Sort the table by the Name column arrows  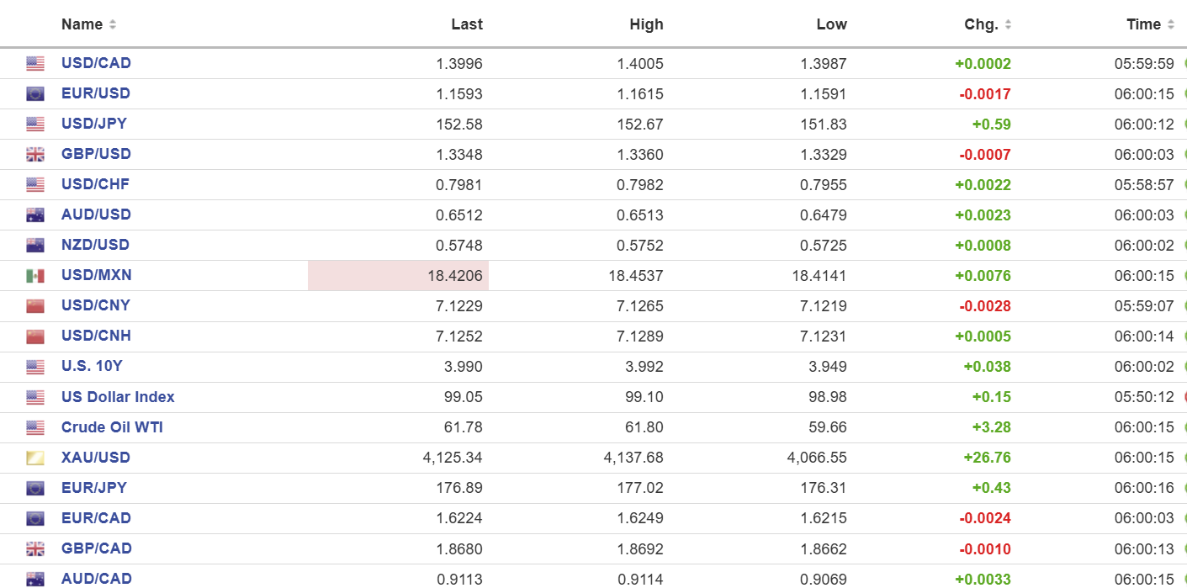point(113,24)
